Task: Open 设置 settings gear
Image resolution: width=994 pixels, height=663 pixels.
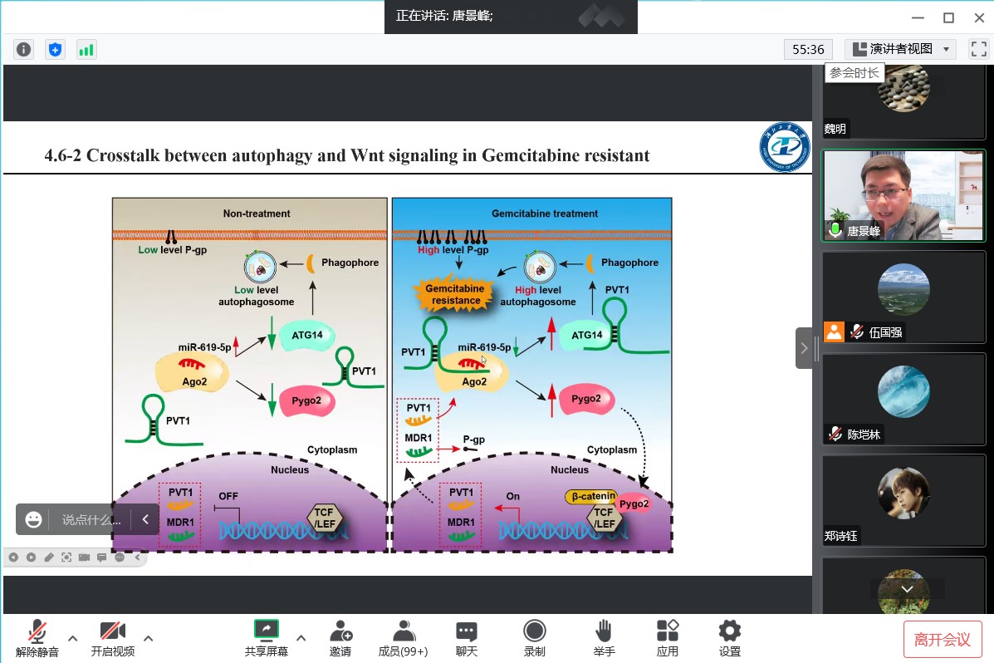Action: click(x=729, y=637)
